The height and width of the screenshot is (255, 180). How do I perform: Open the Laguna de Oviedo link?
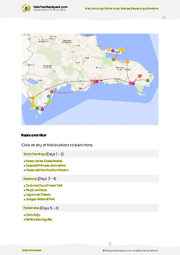(x=38, y=195)
